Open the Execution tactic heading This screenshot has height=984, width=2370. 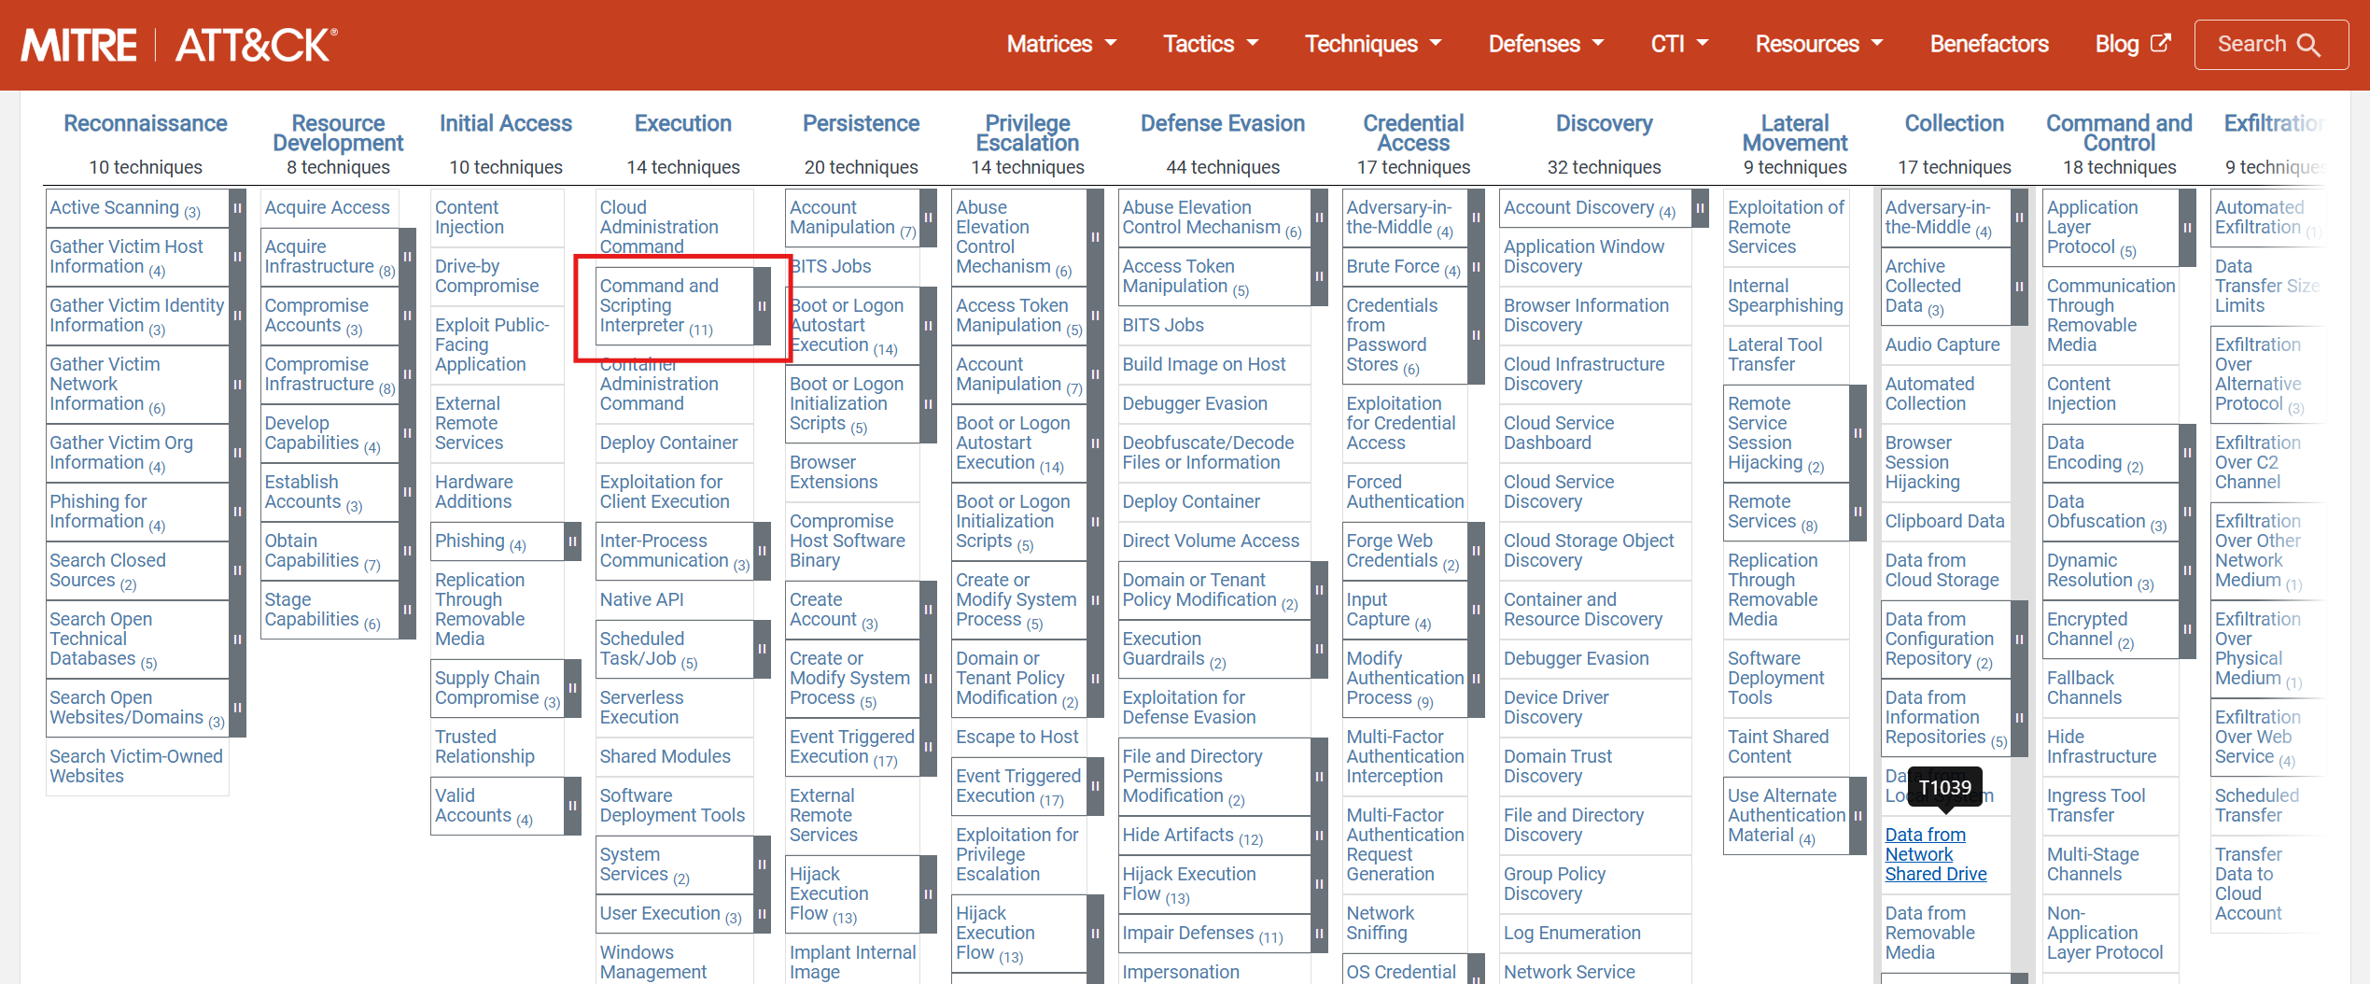pos(683,123)
